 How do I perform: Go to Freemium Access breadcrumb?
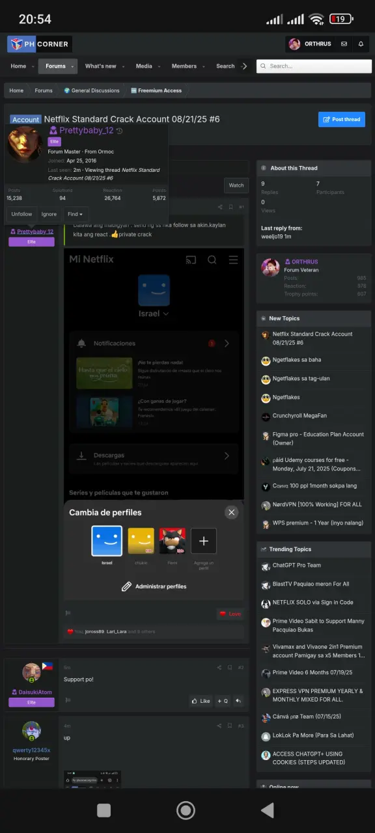pyautogui.click(x=156, y=90)
